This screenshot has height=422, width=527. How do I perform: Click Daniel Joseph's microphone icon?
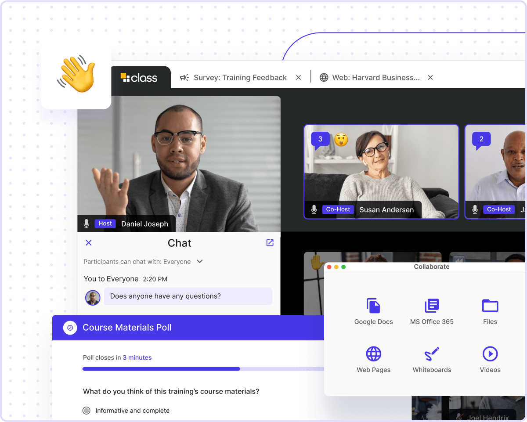coord(87,224)
